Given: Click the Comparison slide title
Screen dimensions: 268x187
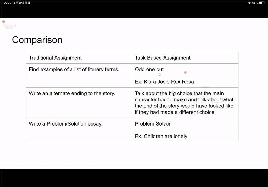Looking at the screenshot, I should [x=37, y=40].
